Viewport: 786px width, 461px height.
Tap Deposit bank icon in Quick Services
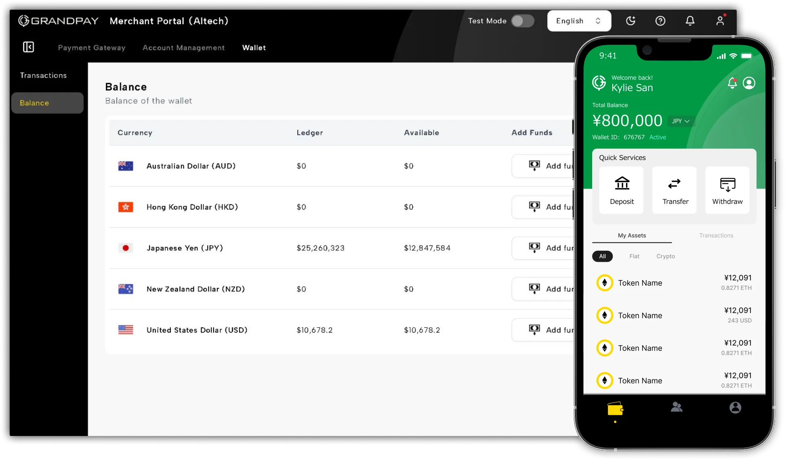[x=622, y=183]
